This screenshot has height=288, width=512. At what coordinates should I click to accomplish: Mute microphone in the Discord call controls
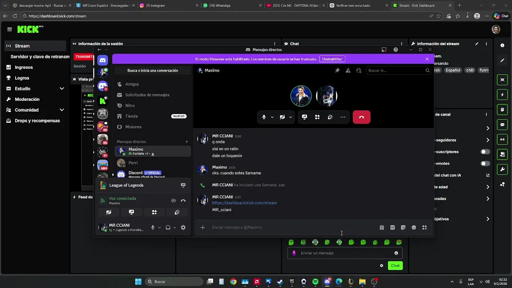coord(264,117)
